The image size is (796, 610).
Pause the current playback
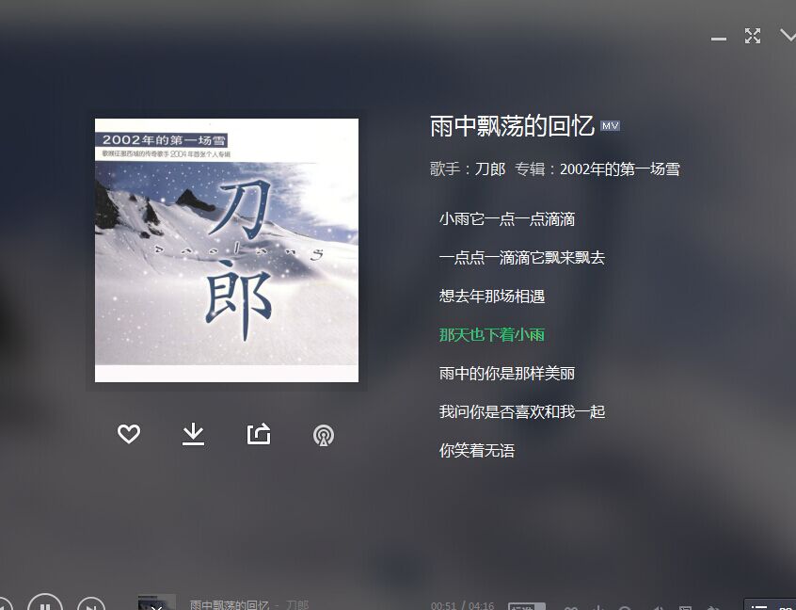44,603
